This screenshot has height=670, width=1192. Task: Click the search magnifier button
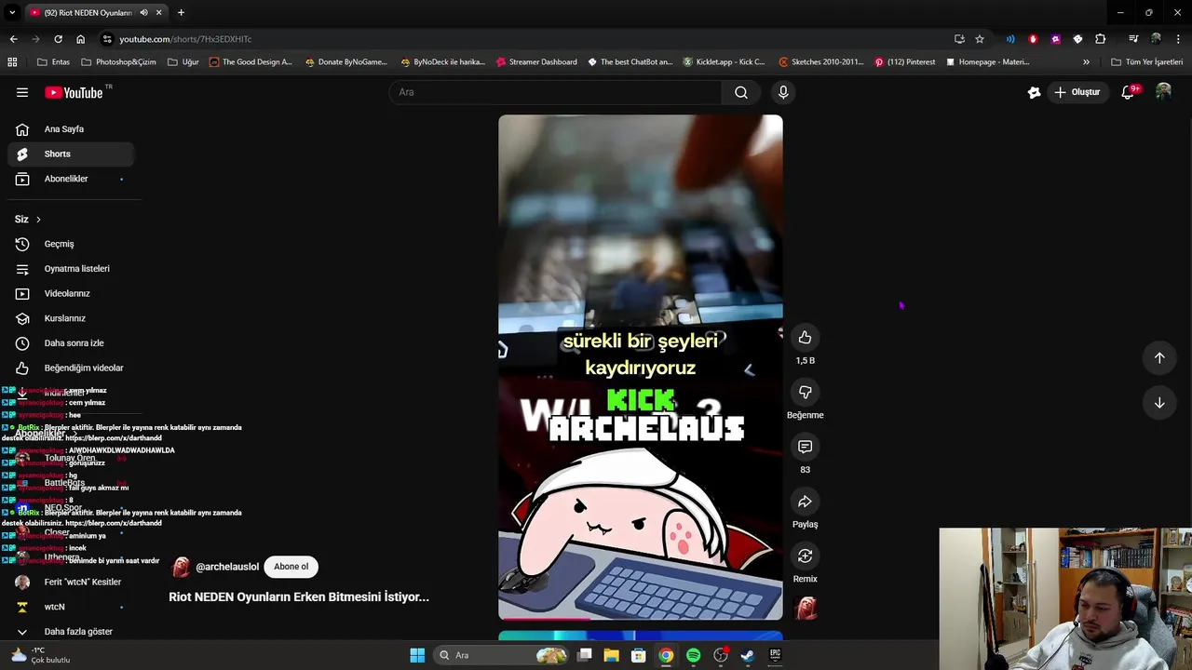pyautogui.click(x=741, y=92)
